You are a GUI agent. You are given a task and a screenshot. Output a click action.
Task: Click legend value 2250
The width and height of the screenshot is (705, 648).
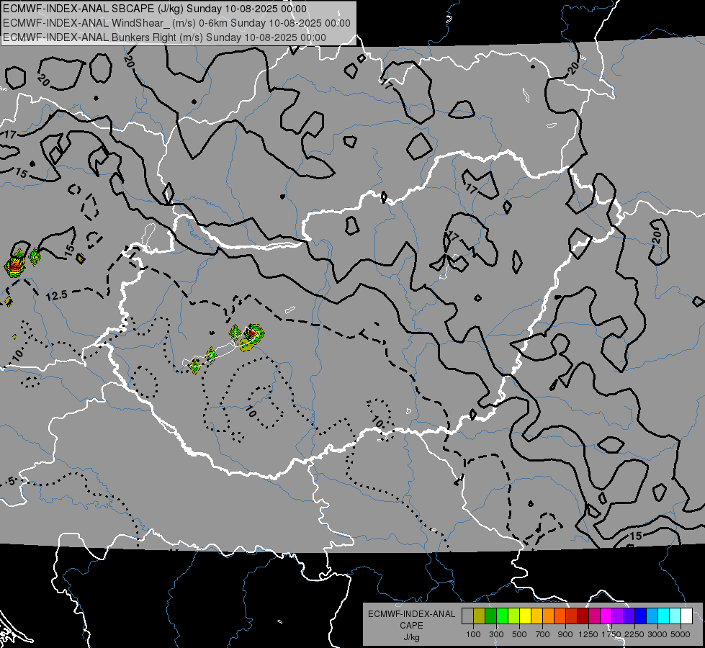point(634,634)
